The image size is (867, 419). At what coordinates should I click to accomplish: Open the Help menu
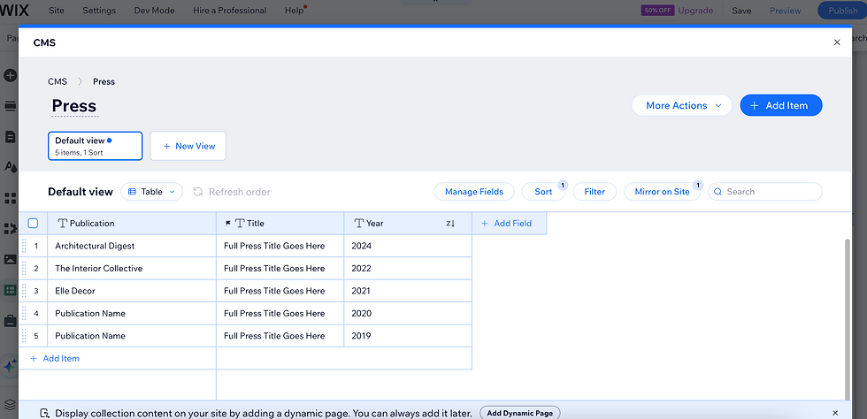click(x=294, y=11)
